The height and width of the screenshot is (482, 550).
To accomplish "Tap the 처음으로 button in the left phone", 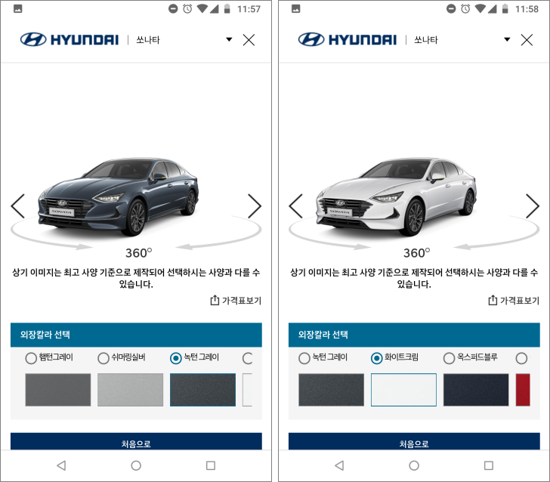I will click(x=136, y=441).
